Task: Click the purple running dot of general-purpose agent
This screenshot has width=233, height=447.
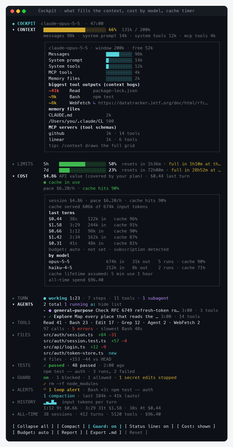Action: [50, 310]
